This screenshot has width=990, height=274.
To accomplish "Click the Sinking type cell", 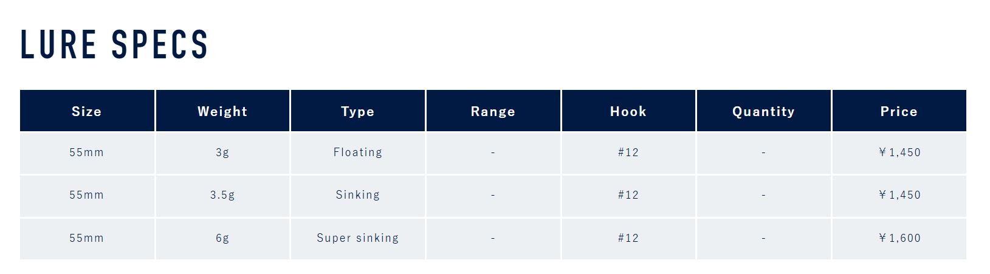I will click(x=357, y=195).
